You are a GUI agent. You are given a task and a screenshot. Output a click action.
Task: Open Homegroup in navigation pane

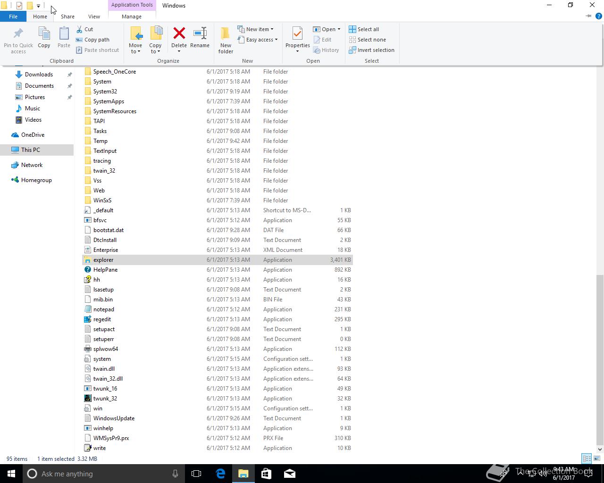[x=36, y=180]
